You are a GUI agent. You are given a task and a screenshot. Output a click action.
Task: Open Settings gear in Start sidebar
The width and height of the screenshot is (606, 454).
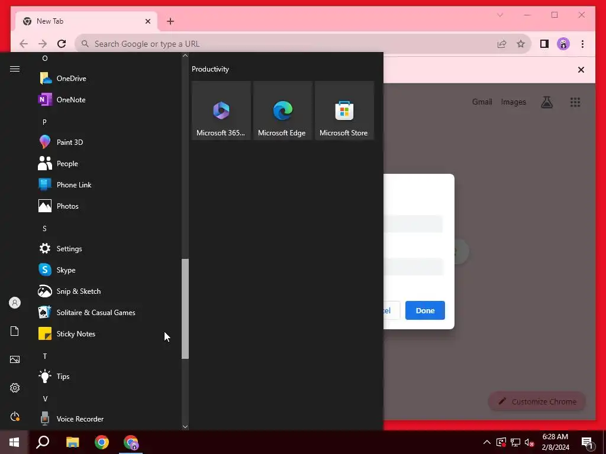pyautogui.click(x=15, y=388)
